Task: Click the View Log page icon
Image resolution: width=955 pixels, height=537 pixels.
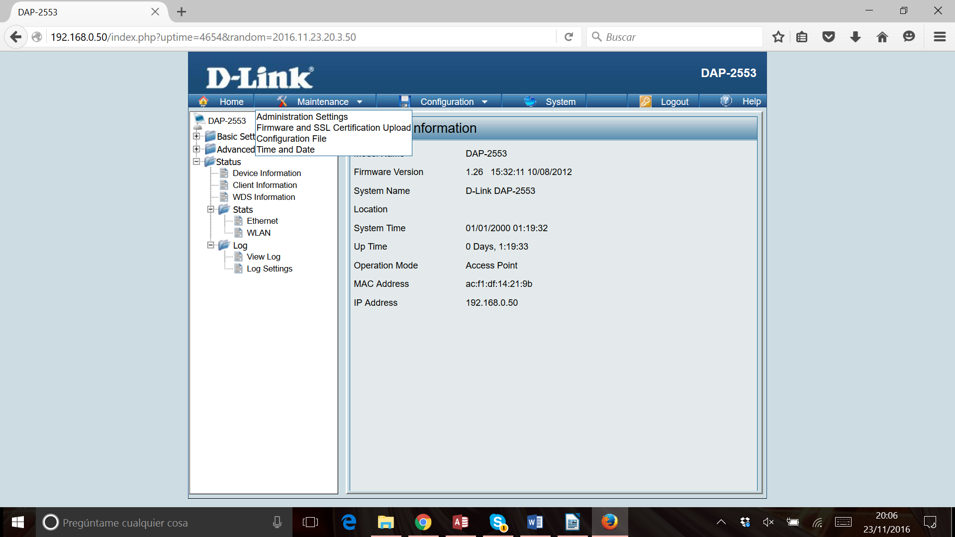Action: 239,257
